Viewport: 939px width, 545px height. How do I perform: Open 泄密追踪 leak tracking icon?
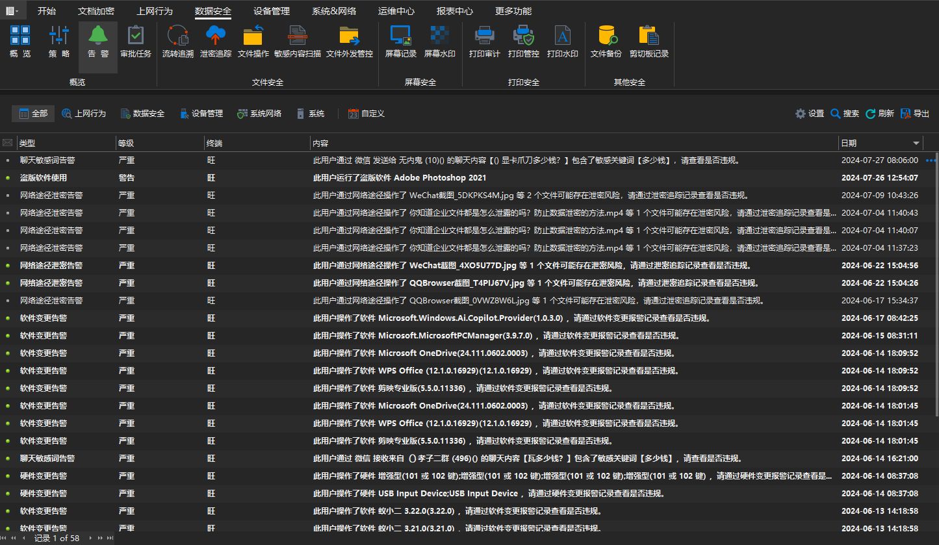tap(215, 43)
